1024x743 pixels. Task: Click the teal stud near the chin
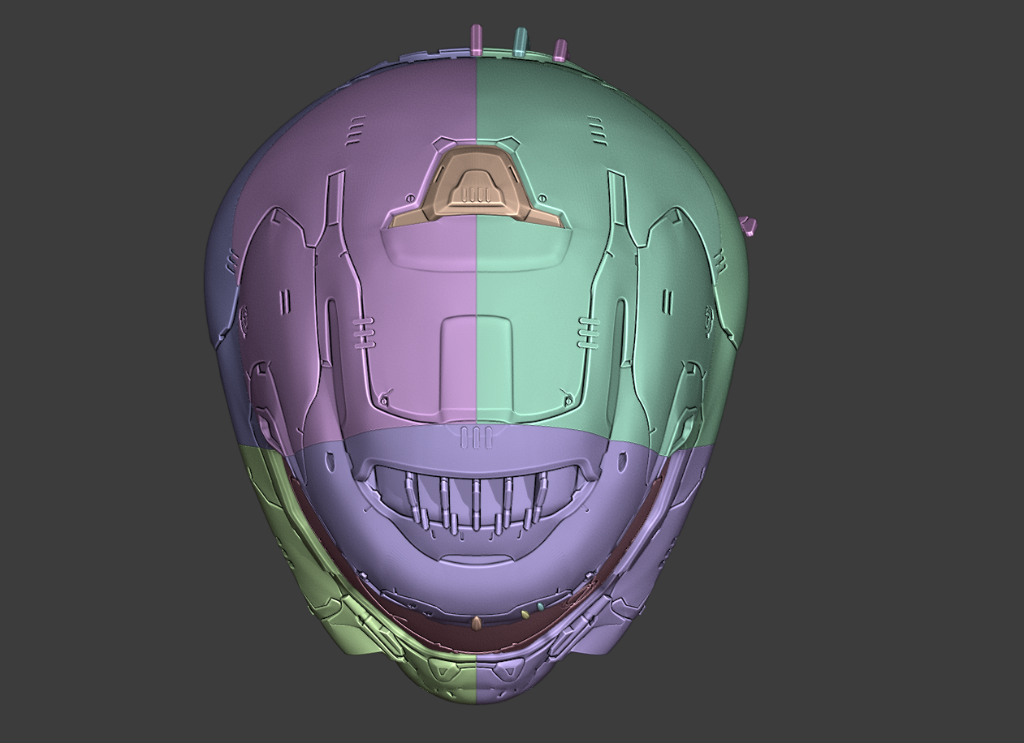pyautogui.click(x=541, y=607)
